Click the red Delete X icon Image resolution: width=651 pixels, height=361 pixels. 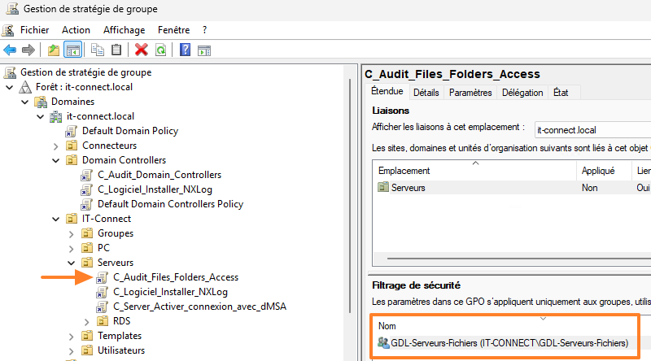coord(142,50)
